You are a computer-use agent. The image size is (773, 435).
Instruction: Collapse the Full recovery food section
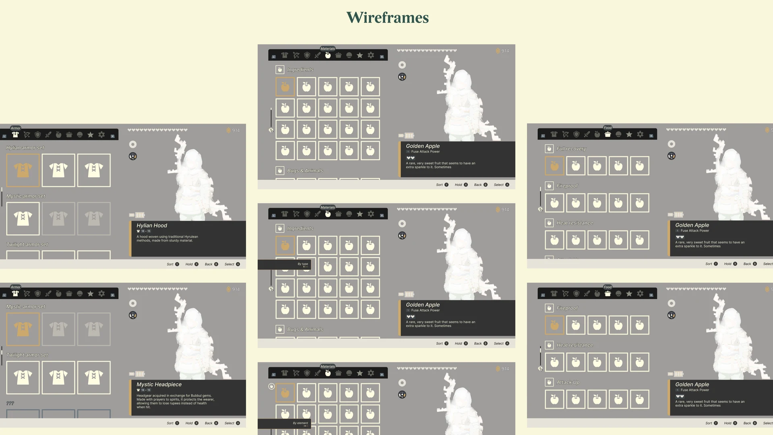[x=549, y=149]
